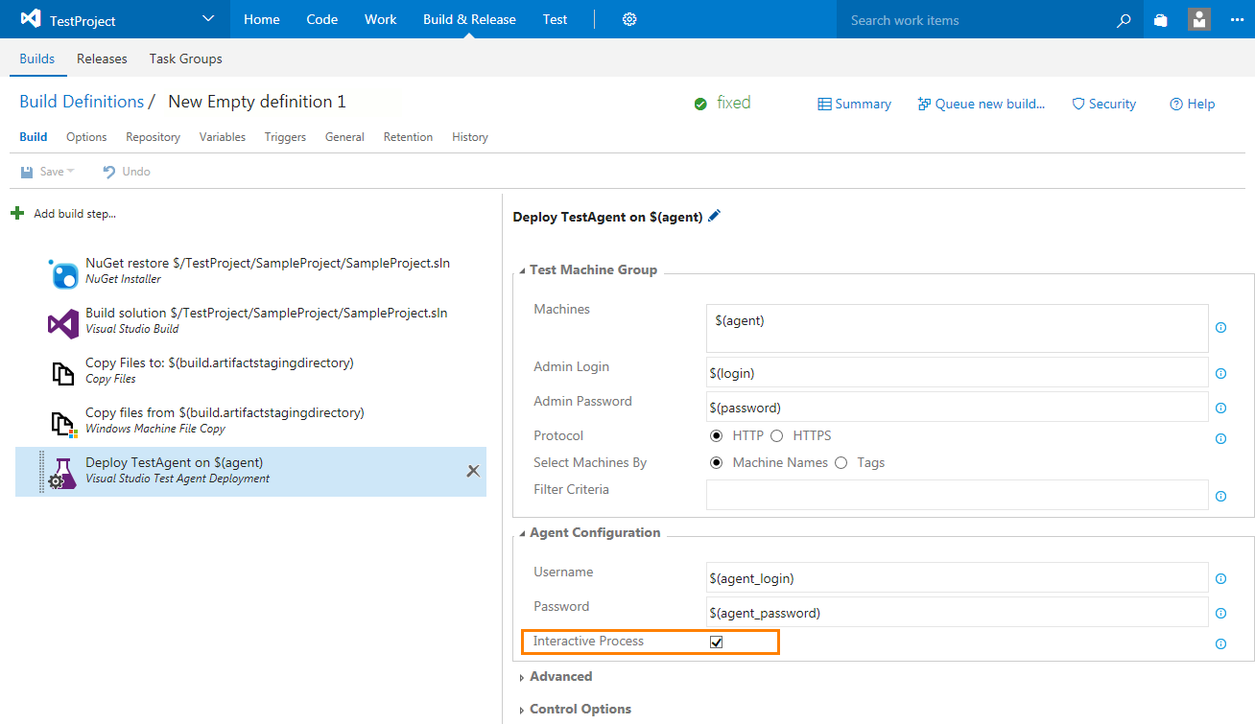
Task: Uncheck the Interactive Process checkbox
Action: point(716,642)
